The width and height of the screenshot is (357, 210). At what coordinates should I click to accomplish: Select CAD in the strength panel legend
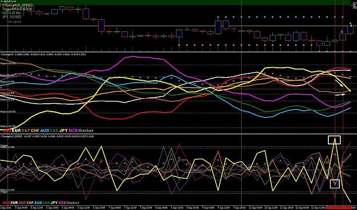coord(54,131)
